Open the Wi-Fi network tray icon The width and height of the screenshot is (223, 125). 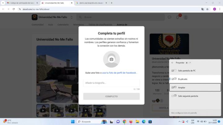[198, 122]
